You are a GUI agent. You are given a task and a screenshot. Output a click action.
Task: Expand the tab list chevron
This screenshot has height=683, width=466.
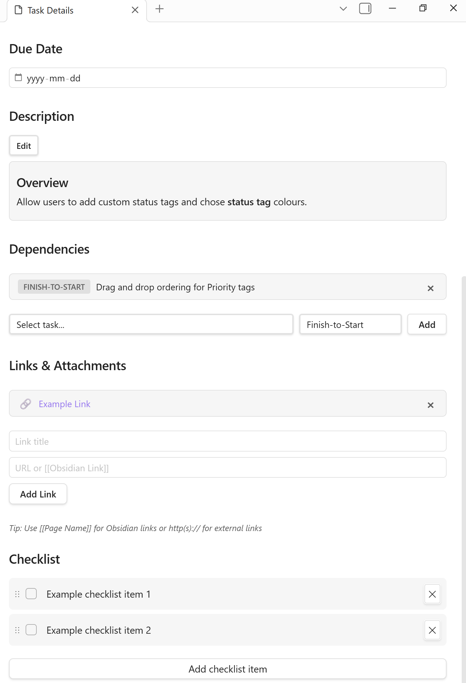pyautogui.click(x=343, y=9)
